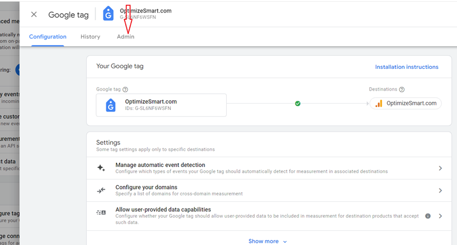
Task: Expand Show more settings
Action: (x=267, y=241)
